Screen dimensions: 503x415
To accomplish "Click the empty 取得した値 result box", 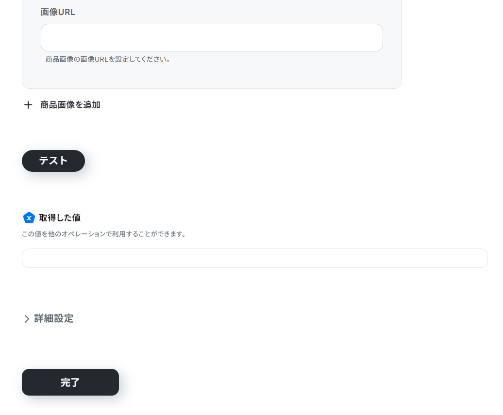I will point(255,258).
